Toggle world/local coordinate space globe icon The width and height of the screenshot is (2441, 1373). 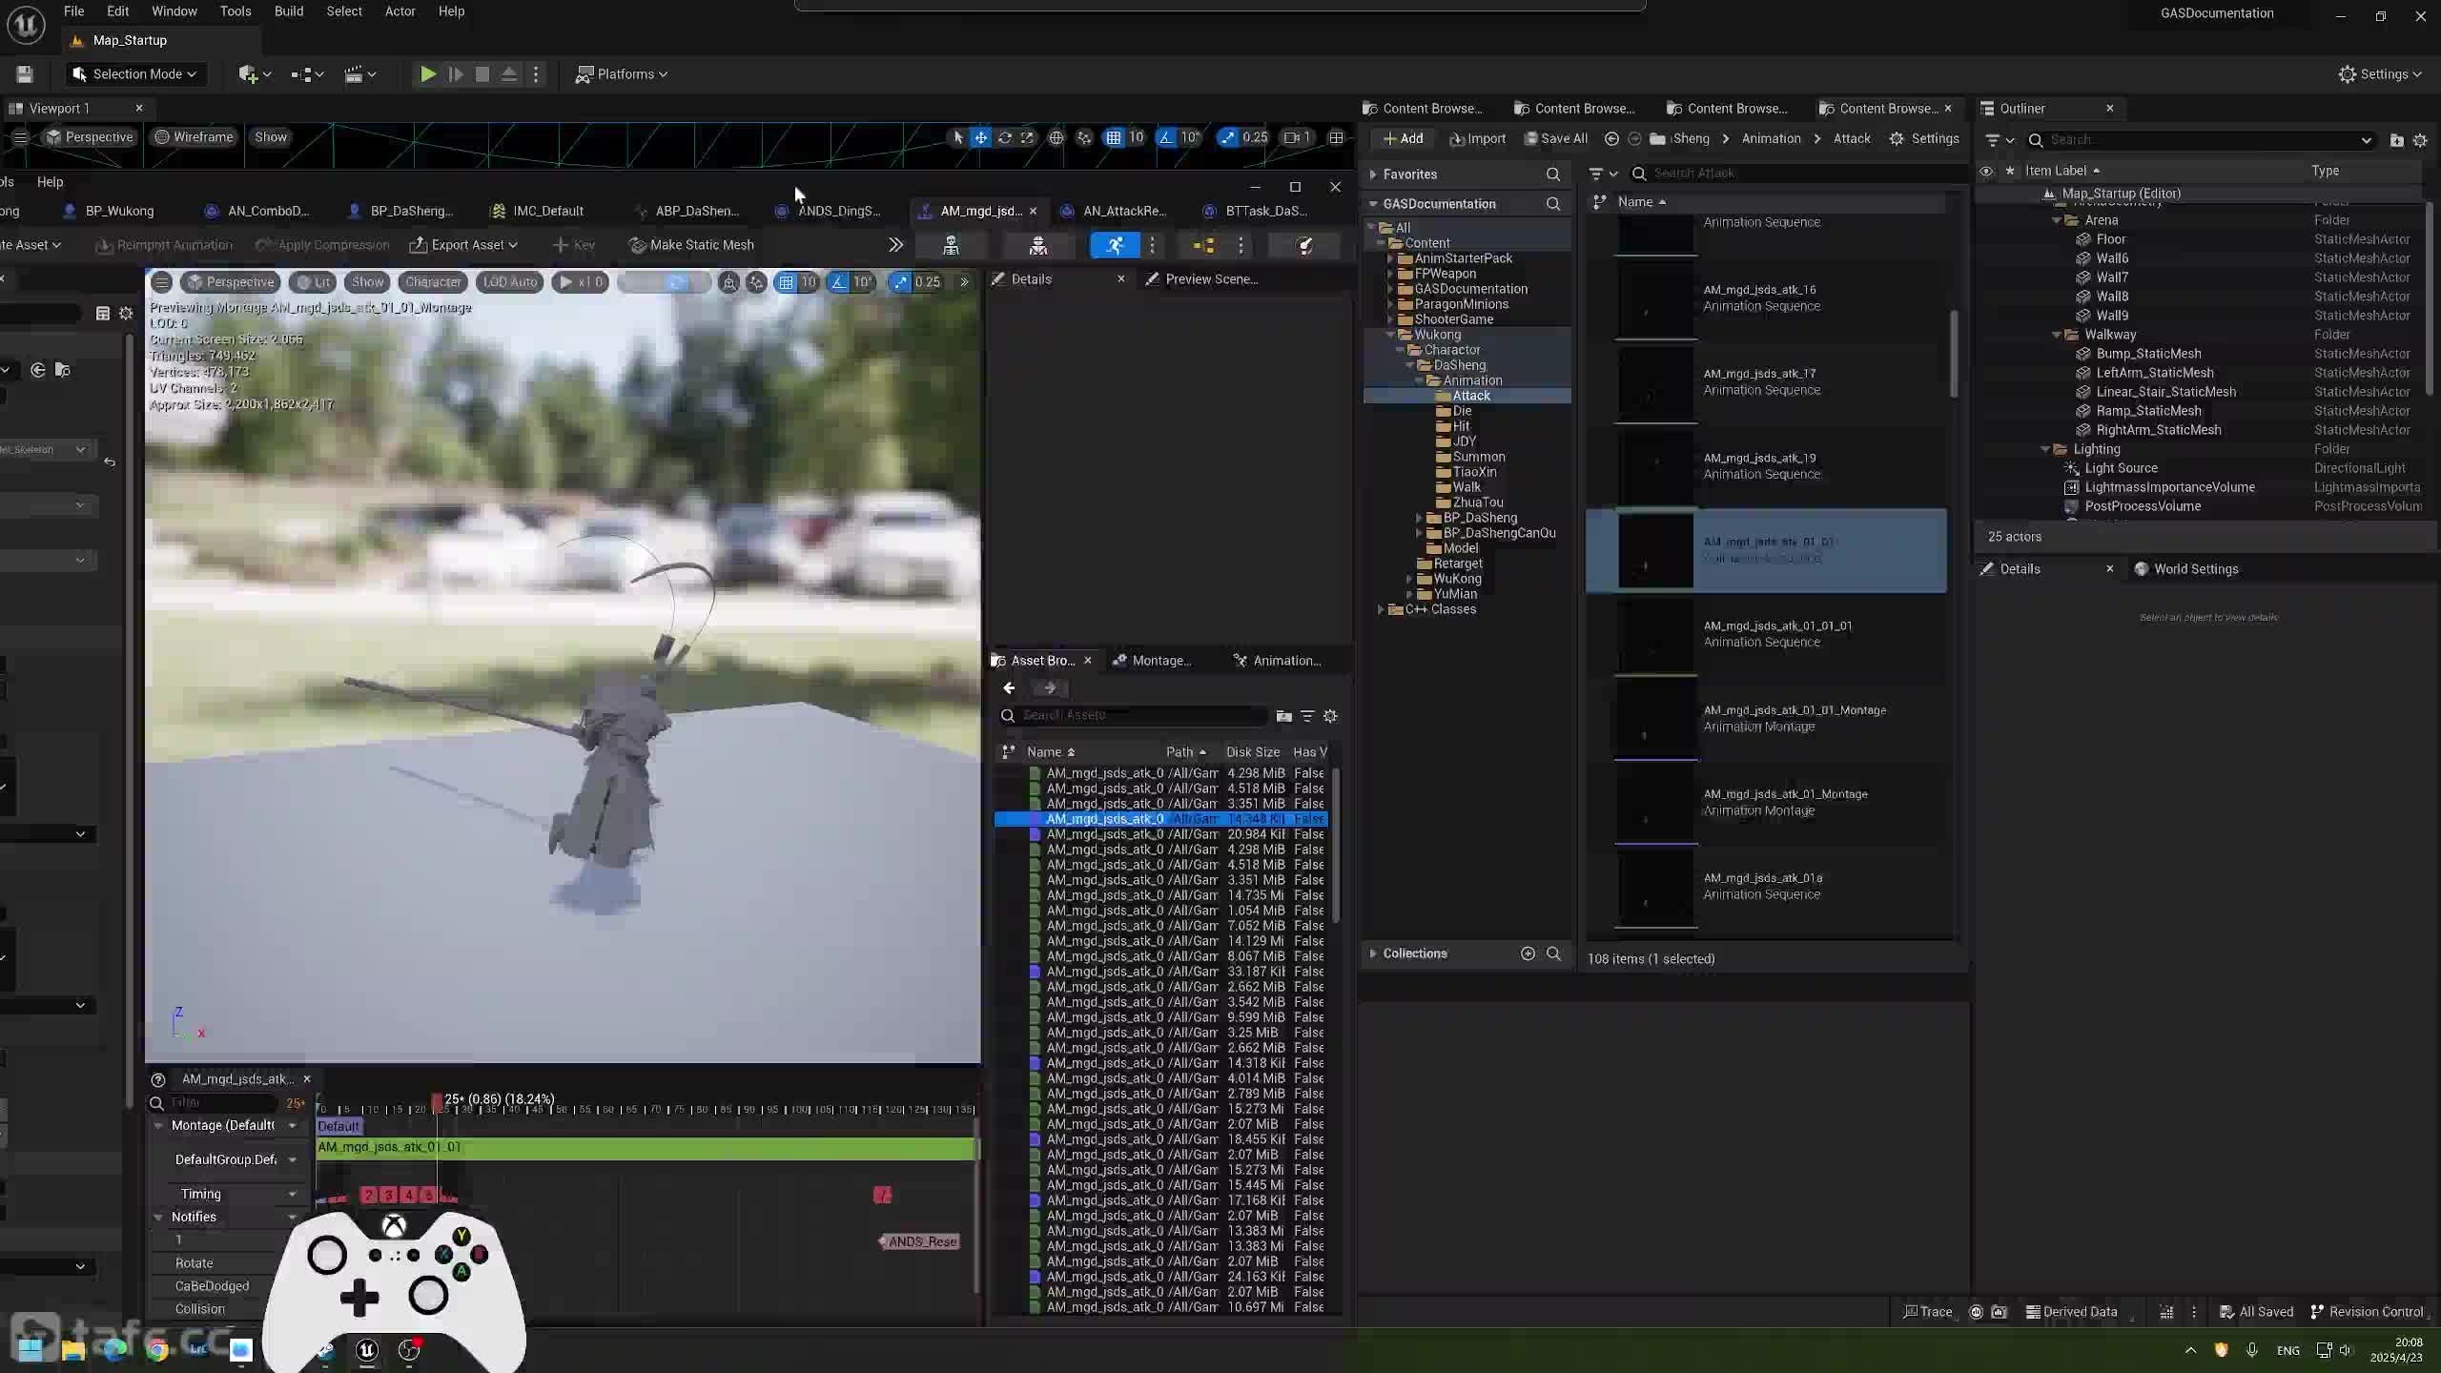[1056, 137]
